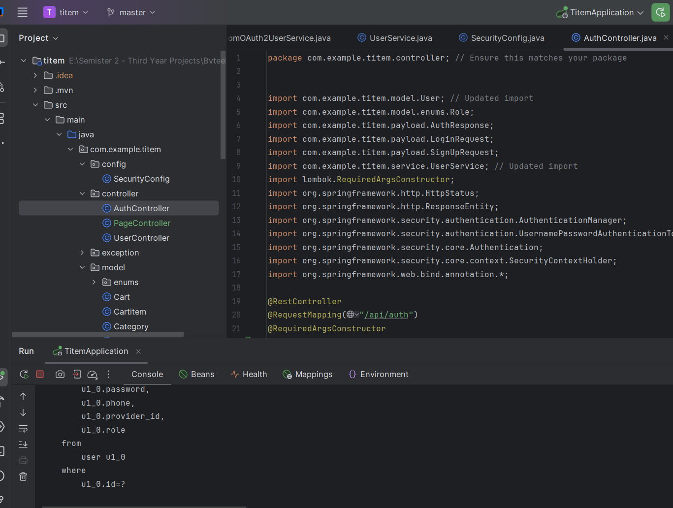The image size is (673, 508).
Task: Click 'u1_0.role' line in console
Action: coord(103,430)
